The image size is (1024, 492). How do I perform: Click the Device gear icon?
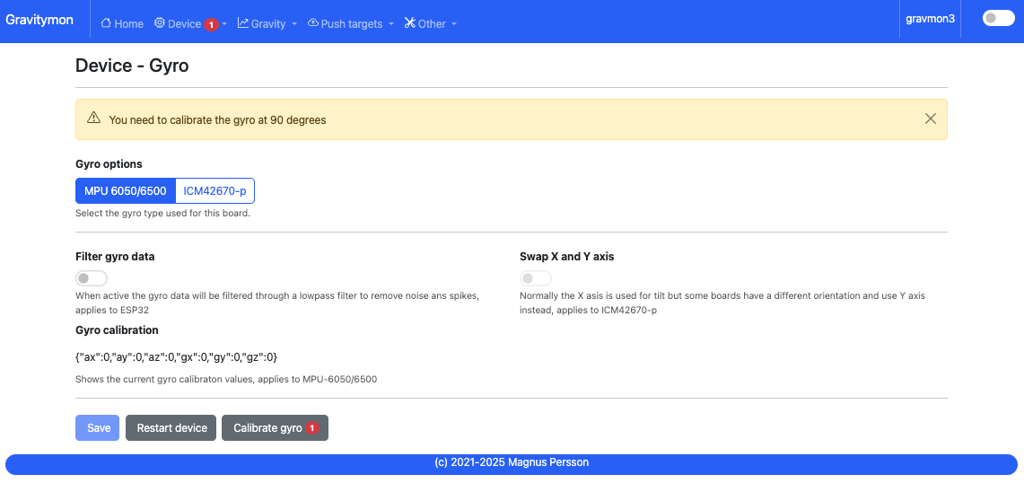coord(160,23)
